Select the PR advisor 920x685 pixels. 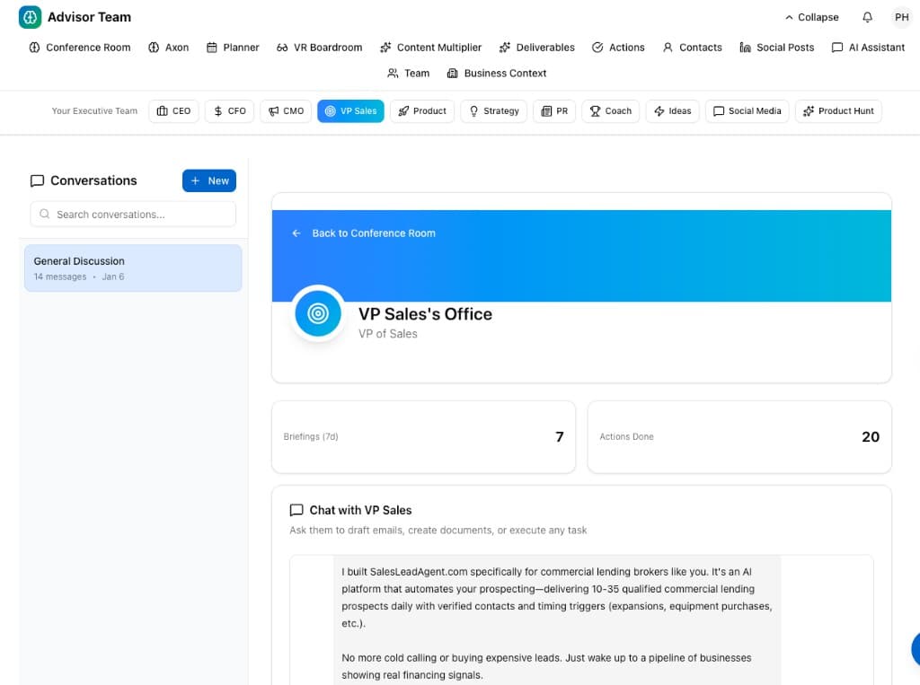(554, 110)
